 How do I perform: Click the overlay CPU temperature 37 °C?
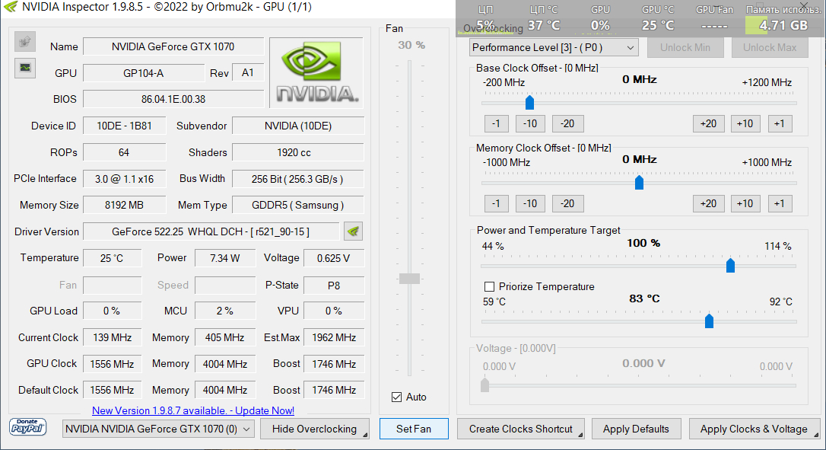coord(544,25)
